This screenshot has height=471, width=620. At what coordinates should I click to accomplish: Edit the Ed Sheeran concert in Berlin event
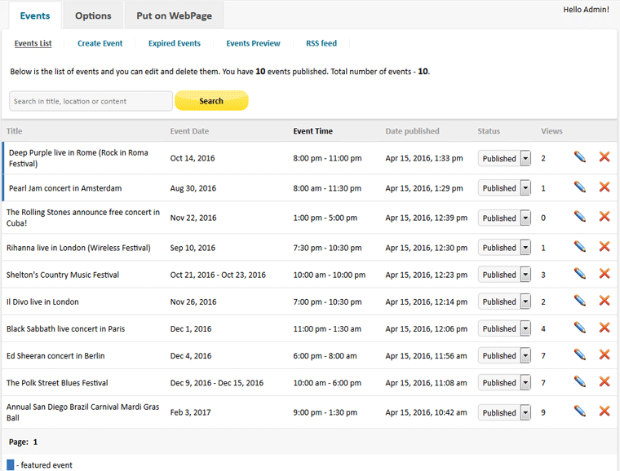(580, 354)
